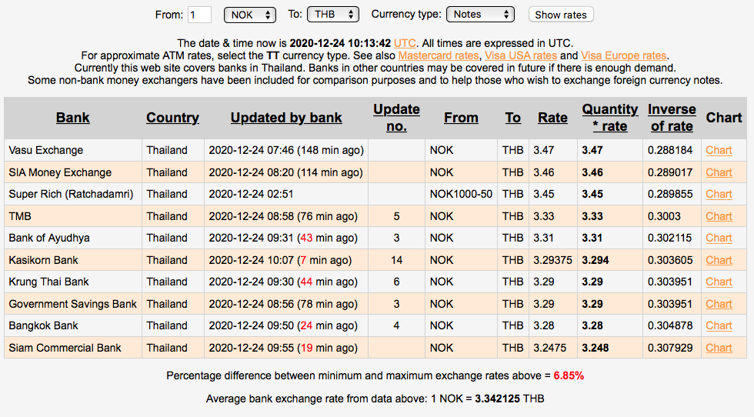Open the Chart link for Vasu Exchange
The width and height of the screenshot is (754, 417).
pyautogui.click(x=719, y=150)
